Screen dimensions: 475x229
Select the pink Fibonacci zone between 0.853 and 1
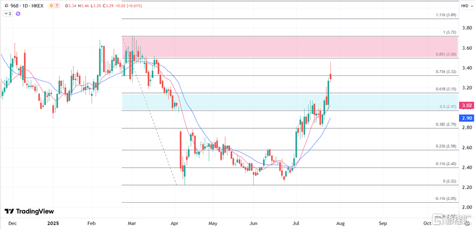pos(290,47)
